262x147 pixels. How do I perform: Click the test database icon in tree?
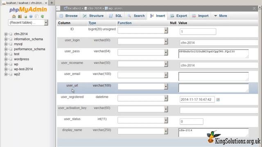pyautogui.click(x=11, y=54)
